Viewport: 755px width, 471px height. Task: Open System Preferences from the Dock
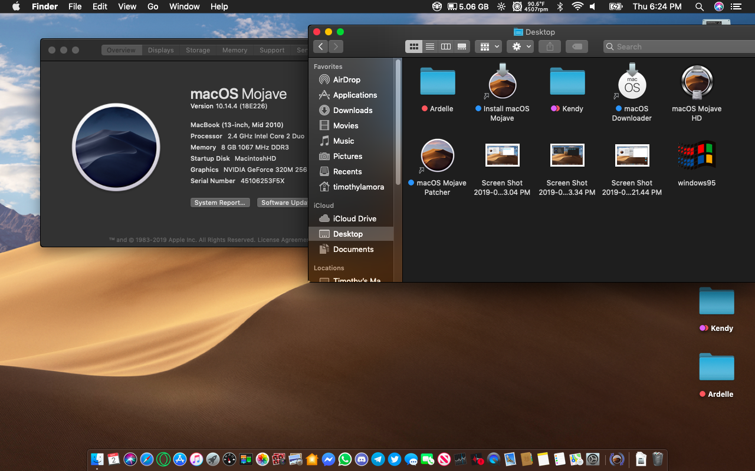coord(593,459)
